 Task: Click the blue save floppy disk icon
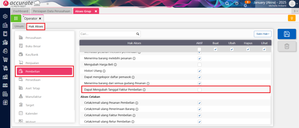286,34
